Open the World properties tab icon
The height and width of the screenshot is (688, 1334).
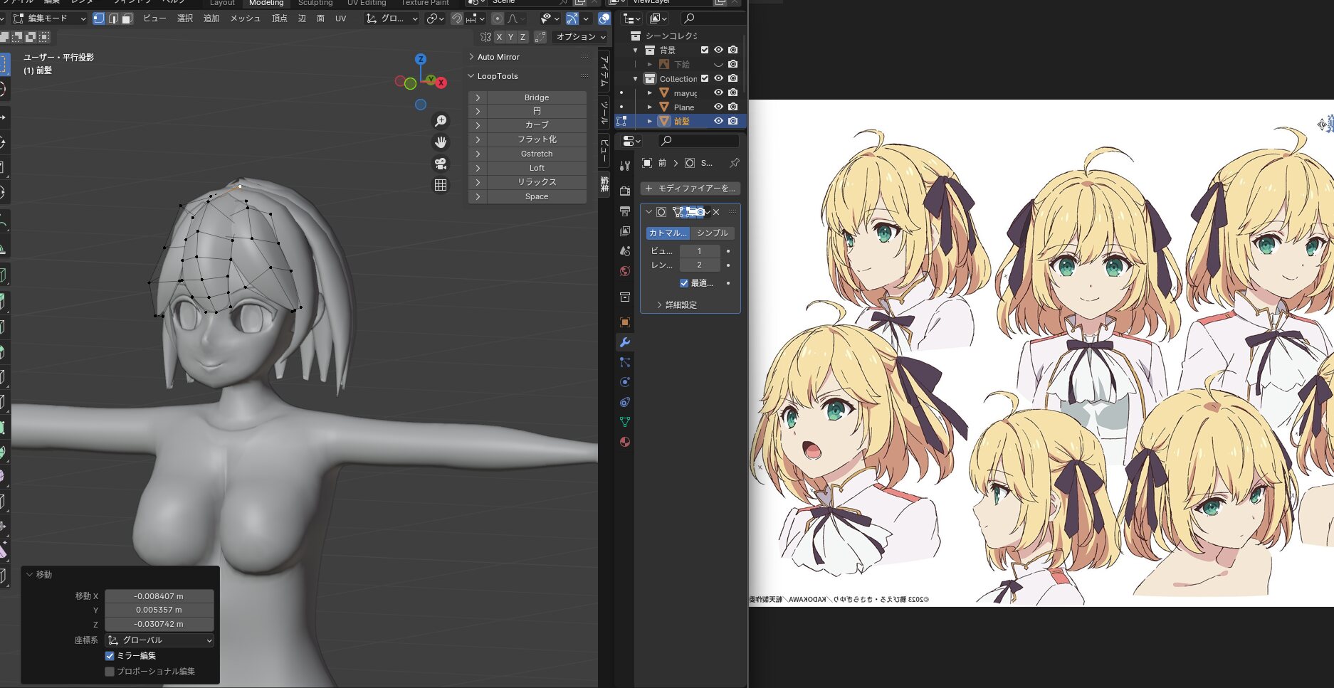(625, 271)
